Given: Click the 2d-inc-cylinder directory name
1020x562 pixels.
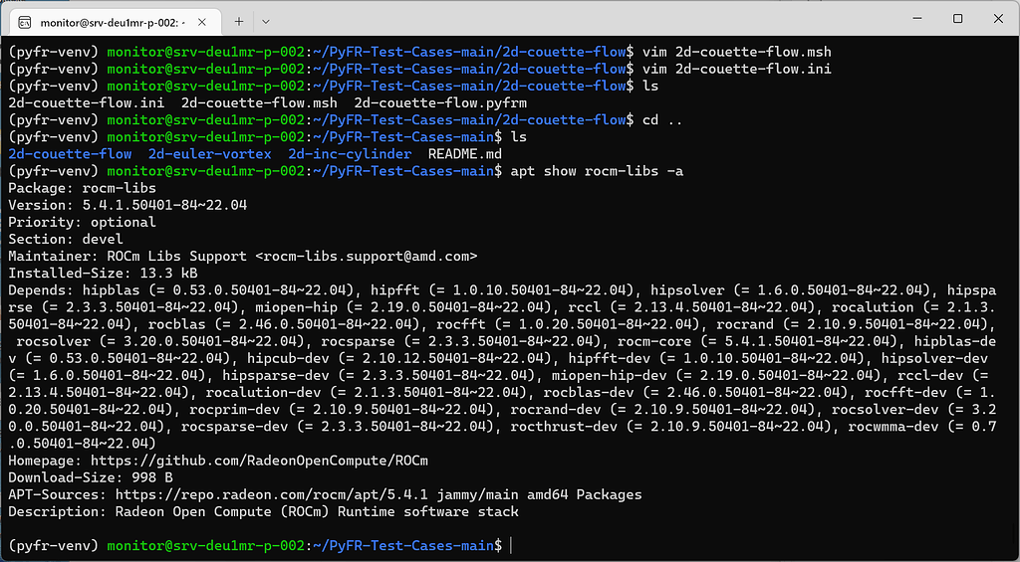Looking at the screenshot, I should point(350,154).
